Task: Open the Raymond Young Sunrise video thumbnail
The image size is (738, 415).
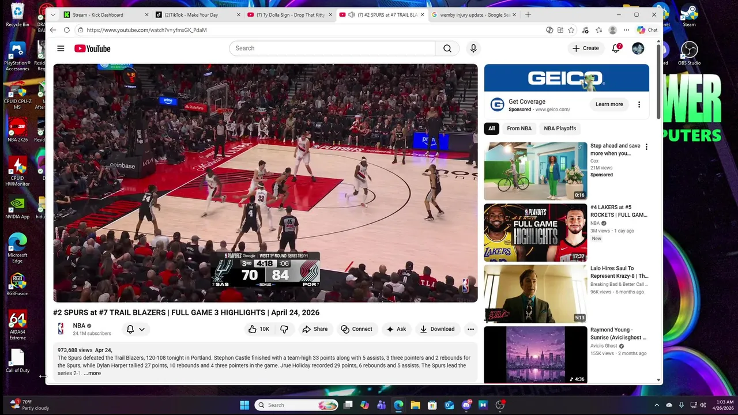Action: (x=536, y=354)
